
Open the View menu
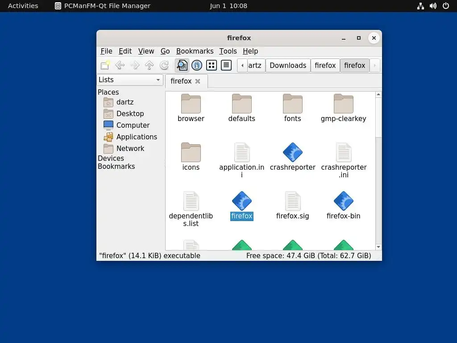146,51
